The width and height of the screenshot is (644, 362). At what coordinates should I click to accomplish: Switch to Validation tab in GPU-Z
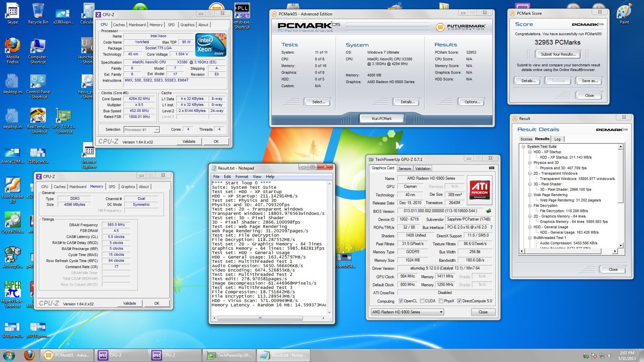coord(422,169)
